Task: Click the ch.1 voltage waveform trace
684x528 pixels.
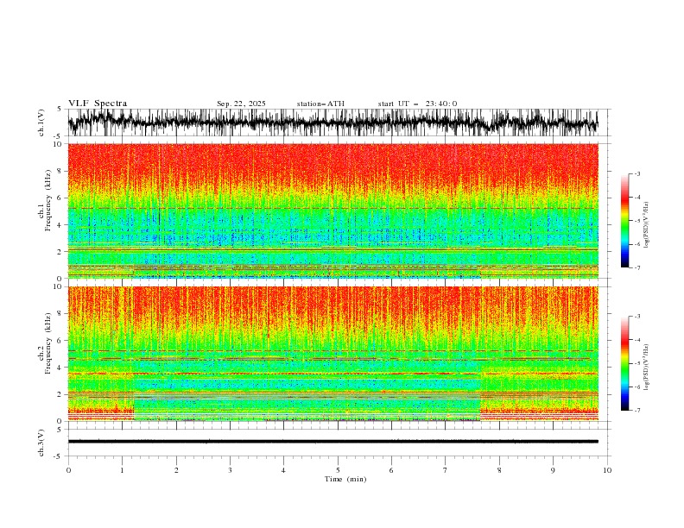Action: click(x=332, y=123)
